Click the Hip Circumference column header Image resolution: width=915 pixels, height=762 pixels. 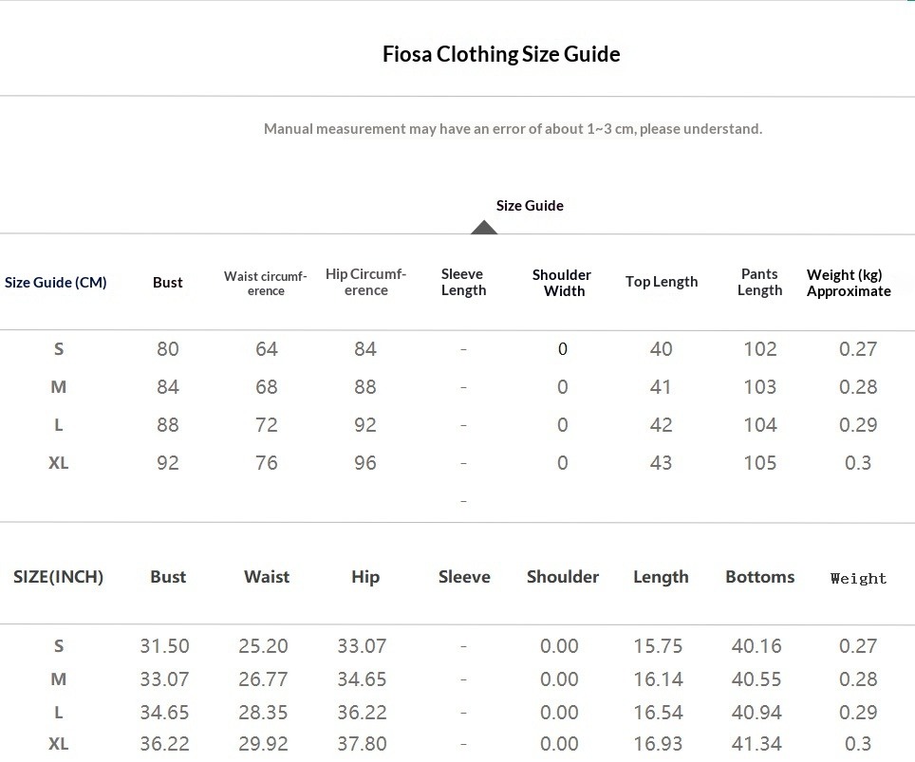click(x=365, y=282)
